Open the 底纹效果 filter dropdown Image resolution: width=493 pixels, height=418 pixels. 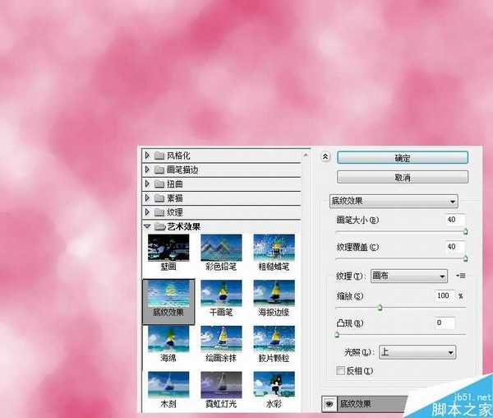[394, 201]
